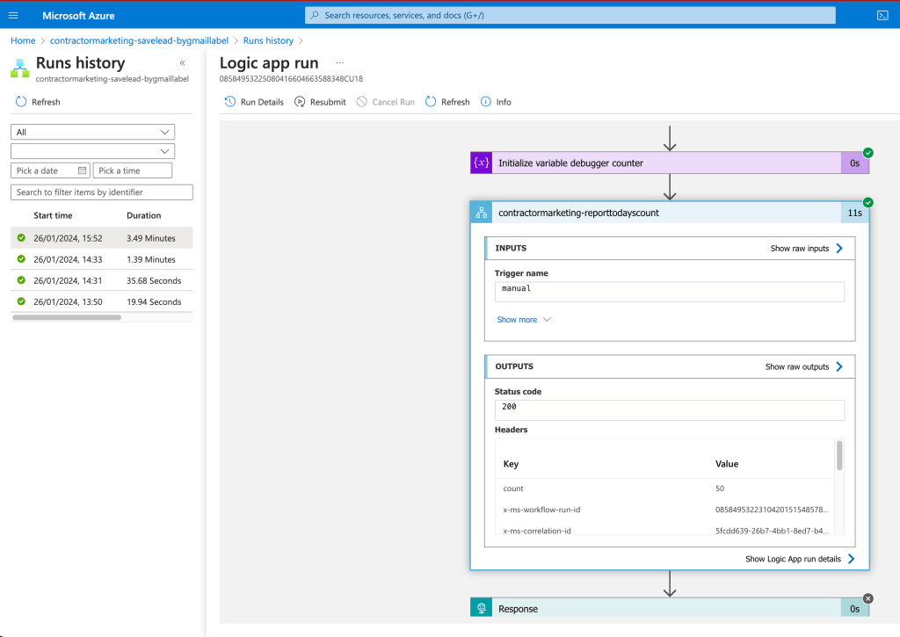Click the Headers table vertical scrollbar

click(x=839, y=455)
